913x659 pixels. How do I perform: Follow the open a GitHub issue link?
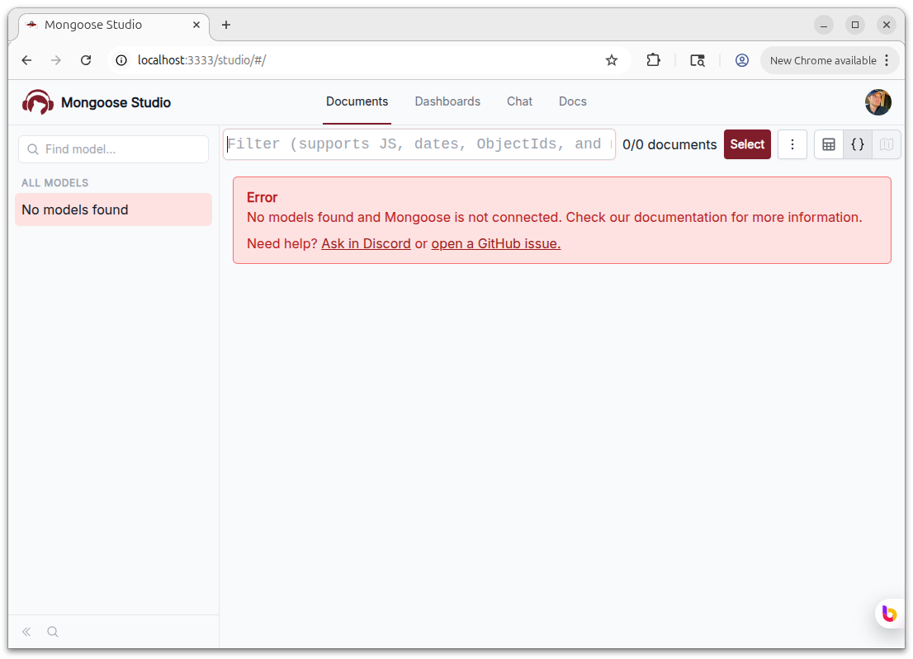(x=495, y=243)
